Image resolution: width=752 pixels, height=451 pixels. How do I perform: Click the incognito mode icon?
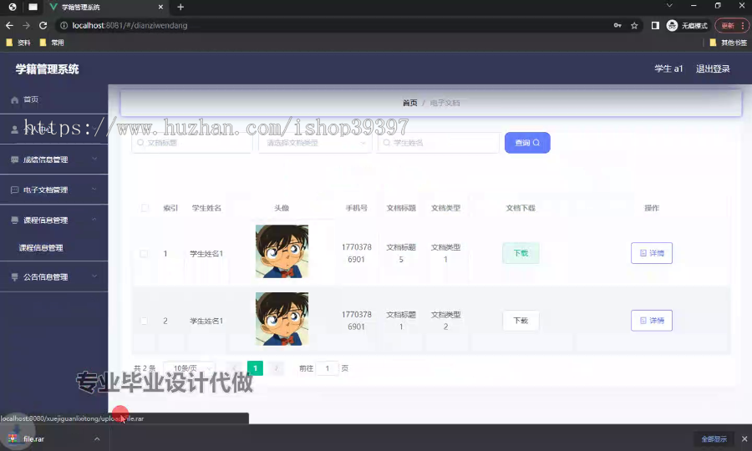[672, 25]
